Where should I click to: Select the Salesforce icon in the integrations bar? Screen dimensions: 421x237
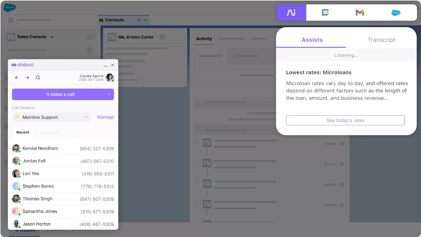click(396, 12)
